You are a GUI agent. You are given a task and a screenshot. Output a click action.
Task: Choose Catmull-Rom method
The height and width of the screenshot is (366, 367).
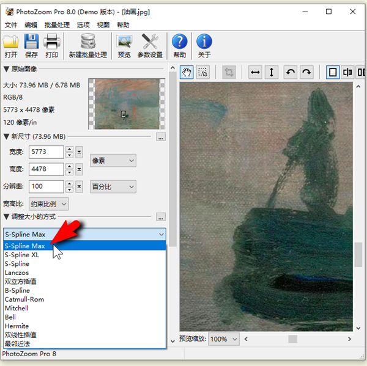pyautogui.click(x=85, y=299)
